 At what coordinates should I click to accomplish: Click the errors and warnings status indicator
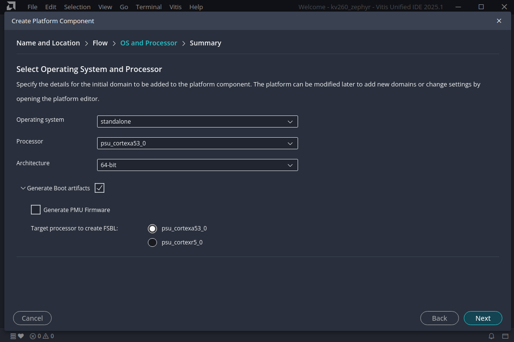(x=42, y=336)
